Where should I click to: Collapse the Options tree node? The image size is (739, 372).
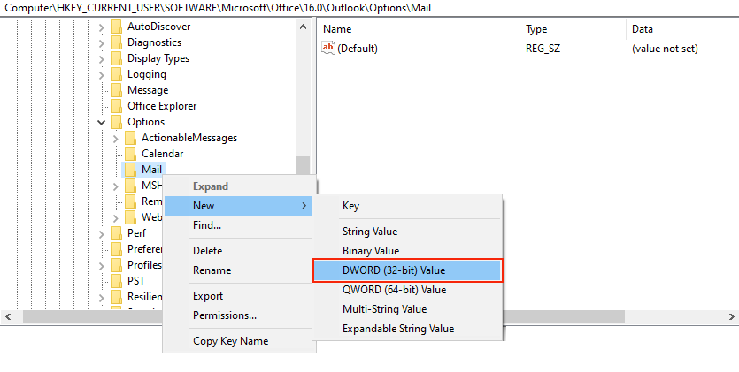pos(102,122)
